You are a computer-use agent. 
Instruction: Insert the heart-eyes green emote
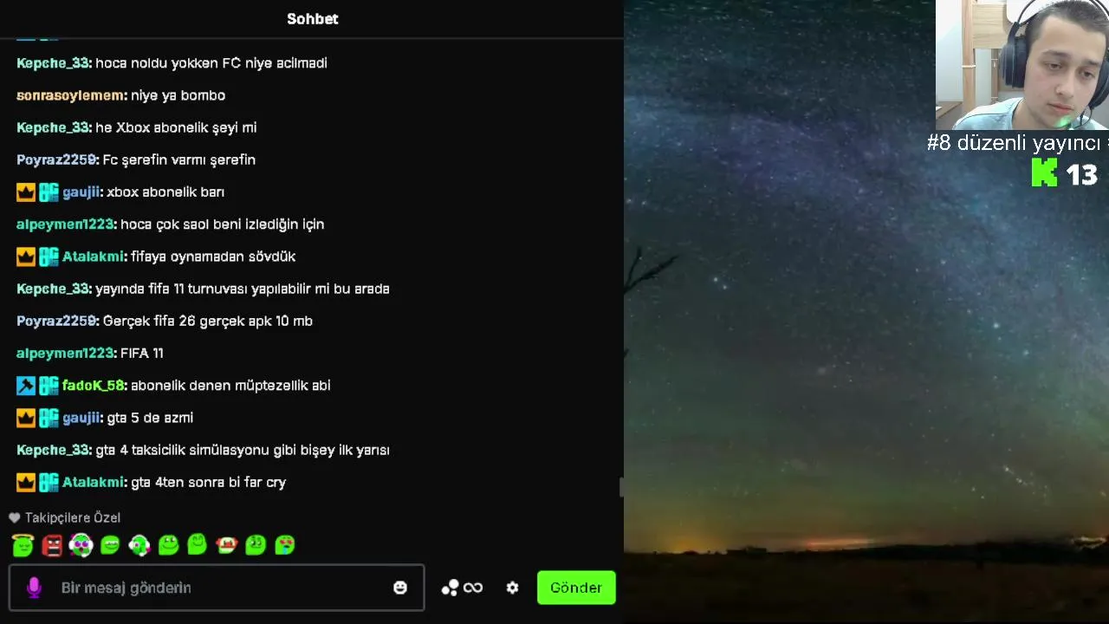(284, 544)
